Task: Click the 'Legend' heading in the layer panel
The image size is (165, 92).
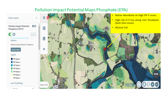Action: 13,55
